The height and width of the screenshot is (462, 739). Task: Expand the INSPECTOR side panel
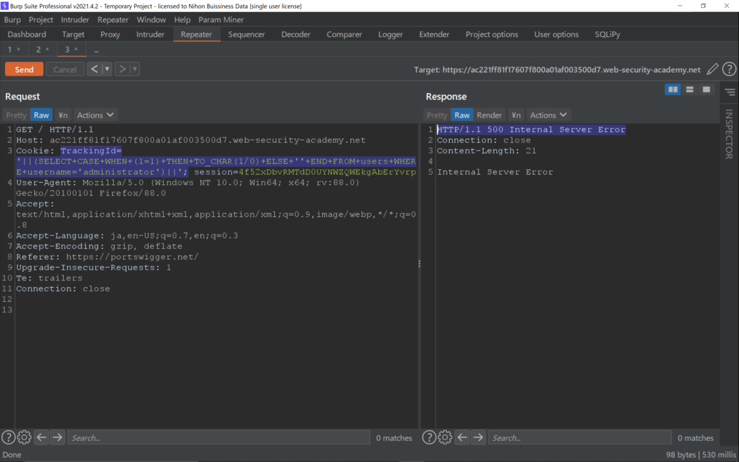[x=730, y=134]
